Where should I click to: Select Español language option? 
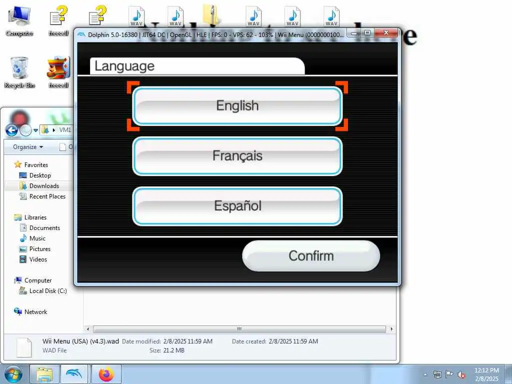[x=237, y=206]
